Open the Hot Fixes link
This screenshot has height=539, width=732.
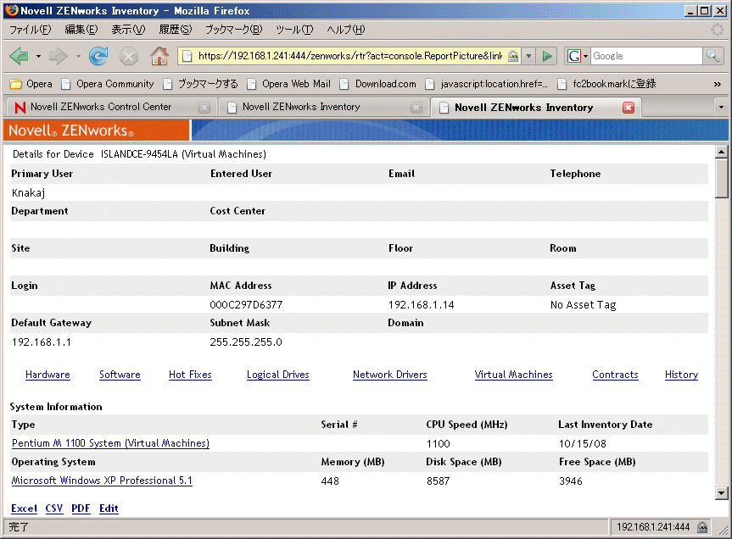190,375
